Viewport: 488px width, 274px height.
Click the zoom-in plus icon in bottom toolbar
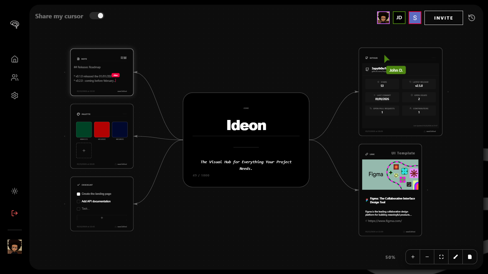[413, 257]
